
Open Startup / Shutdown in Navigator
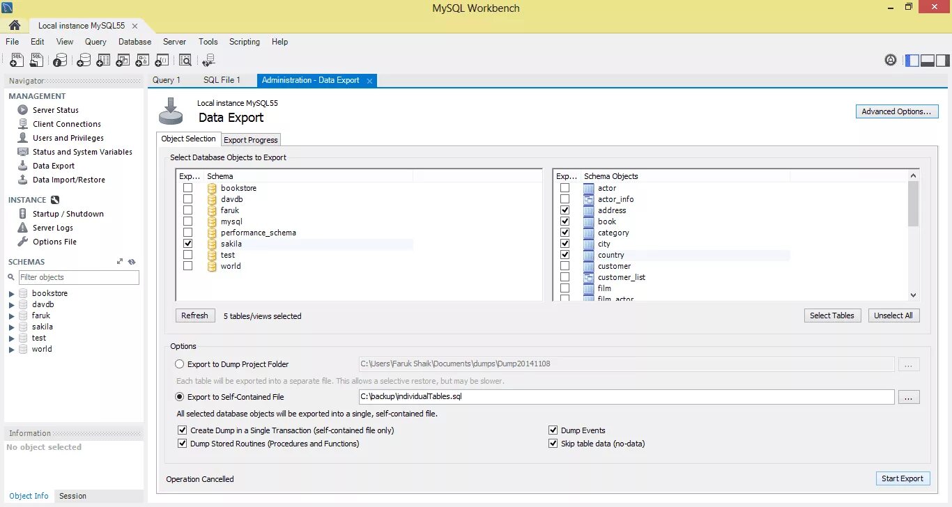[68, 214]
